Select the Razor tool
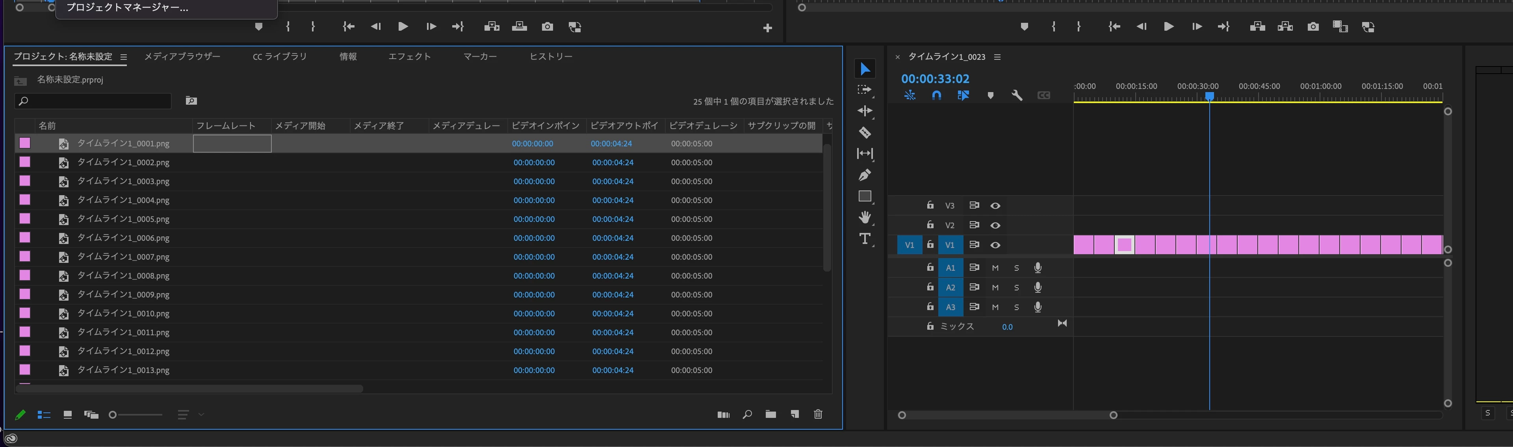The image size is (1513, 447). tap(865, 133)
